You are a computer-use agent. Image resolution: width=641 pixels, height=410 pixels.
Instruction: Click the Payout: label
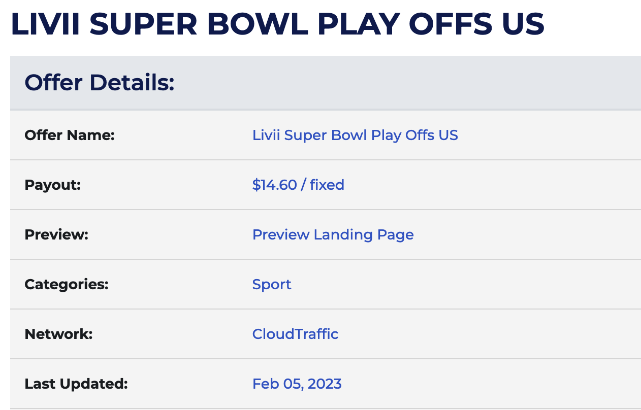pos(53,185)
